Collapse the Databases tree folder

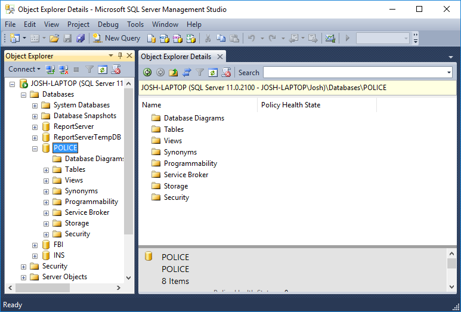coord(23,95)
